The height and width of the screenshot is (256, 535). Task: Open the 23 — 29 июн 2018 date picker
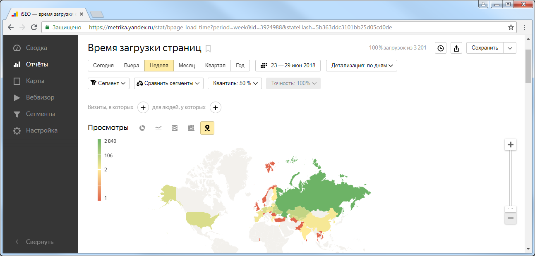tap(288, 66)
